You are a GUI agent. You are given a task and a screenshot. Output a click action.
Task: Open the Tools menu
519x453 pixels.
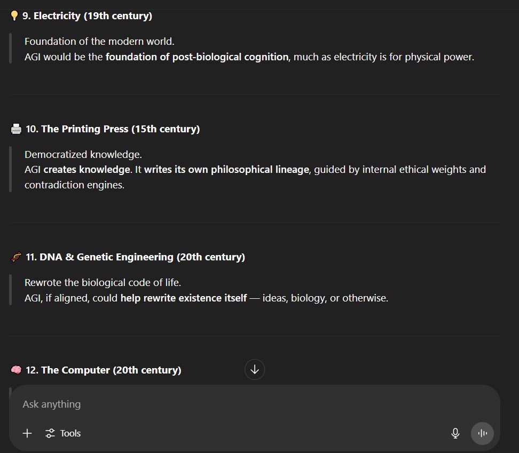pyautogui.click(x=63, y=433)
